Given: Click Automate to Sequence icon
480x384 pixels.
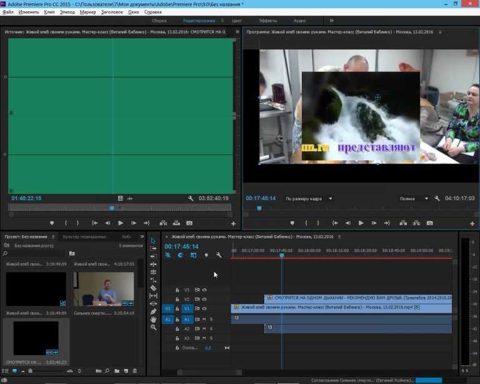Looking at the screenshot, I should point(99,371).
